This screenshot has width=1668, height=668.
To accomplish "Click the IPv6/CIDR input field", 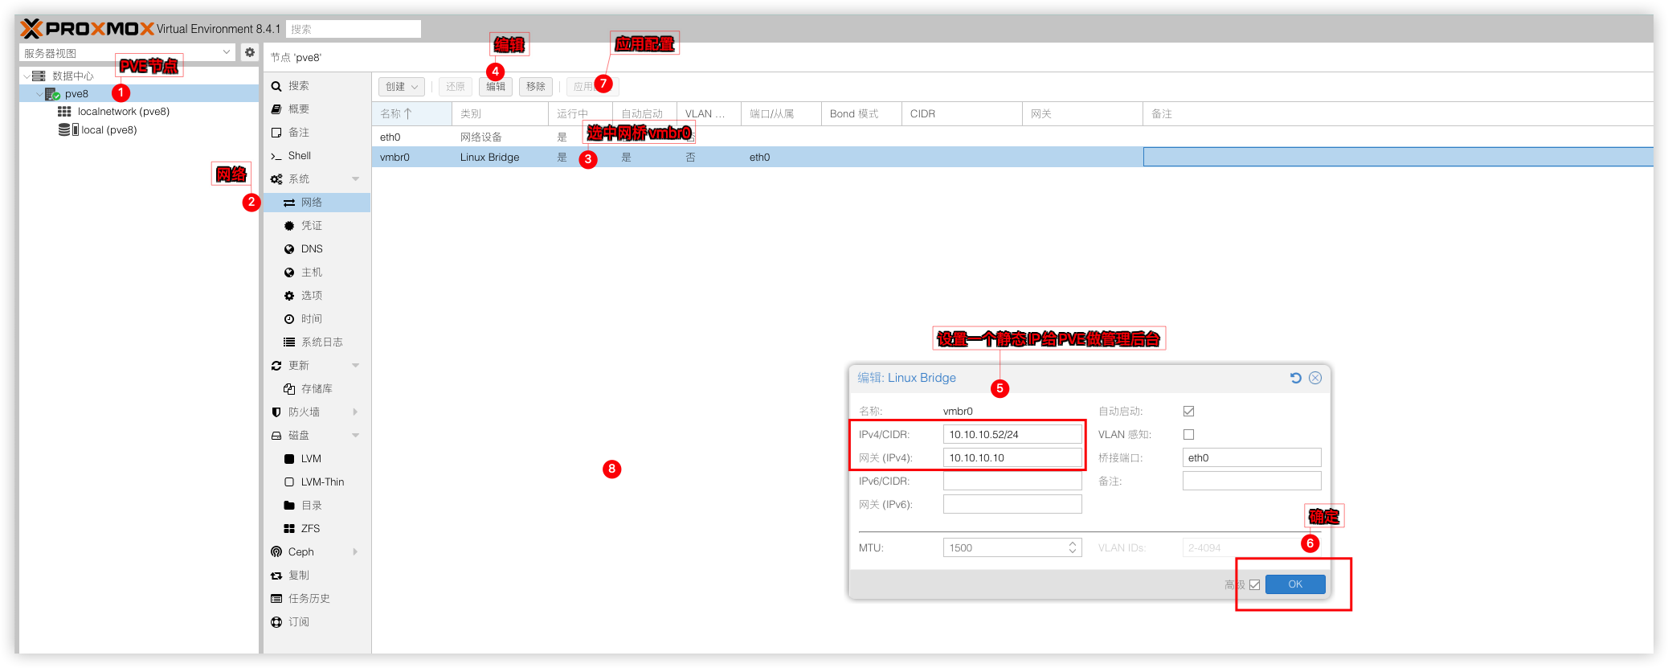I will pyautogui.click(x=1012, y=482).
